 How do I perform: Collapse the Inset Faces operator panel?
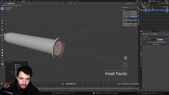click(x=6, y=62)
